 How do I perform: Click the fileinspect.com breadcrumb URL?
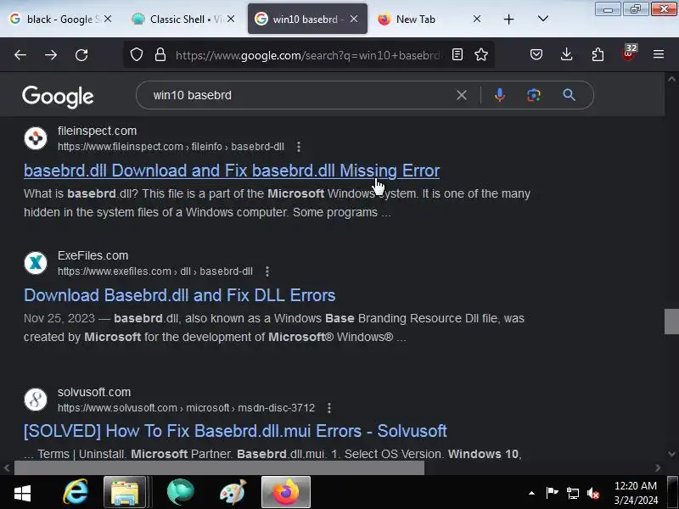pyautogui.click(x=171, y=147)
